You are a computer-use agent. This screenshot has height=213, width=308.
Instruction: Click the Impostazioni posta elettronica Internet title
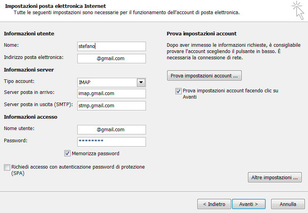tap(55, 6)
